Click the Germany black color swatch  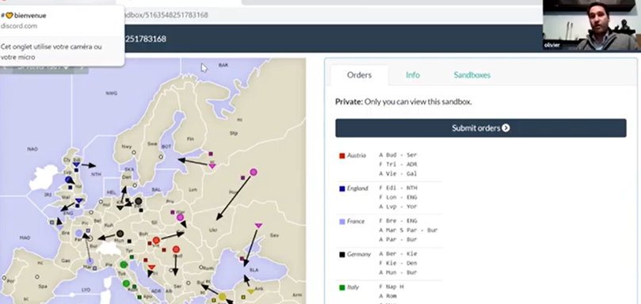[x=341, y=255]
